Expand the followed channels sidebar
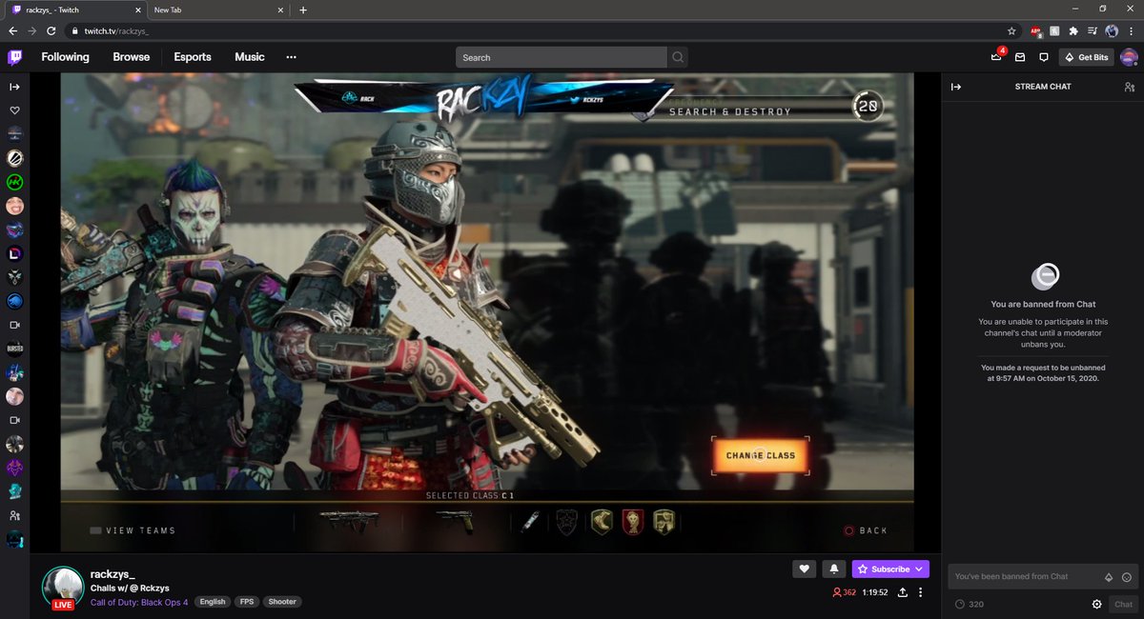1144x619 pixels. (x=14, y=87)
